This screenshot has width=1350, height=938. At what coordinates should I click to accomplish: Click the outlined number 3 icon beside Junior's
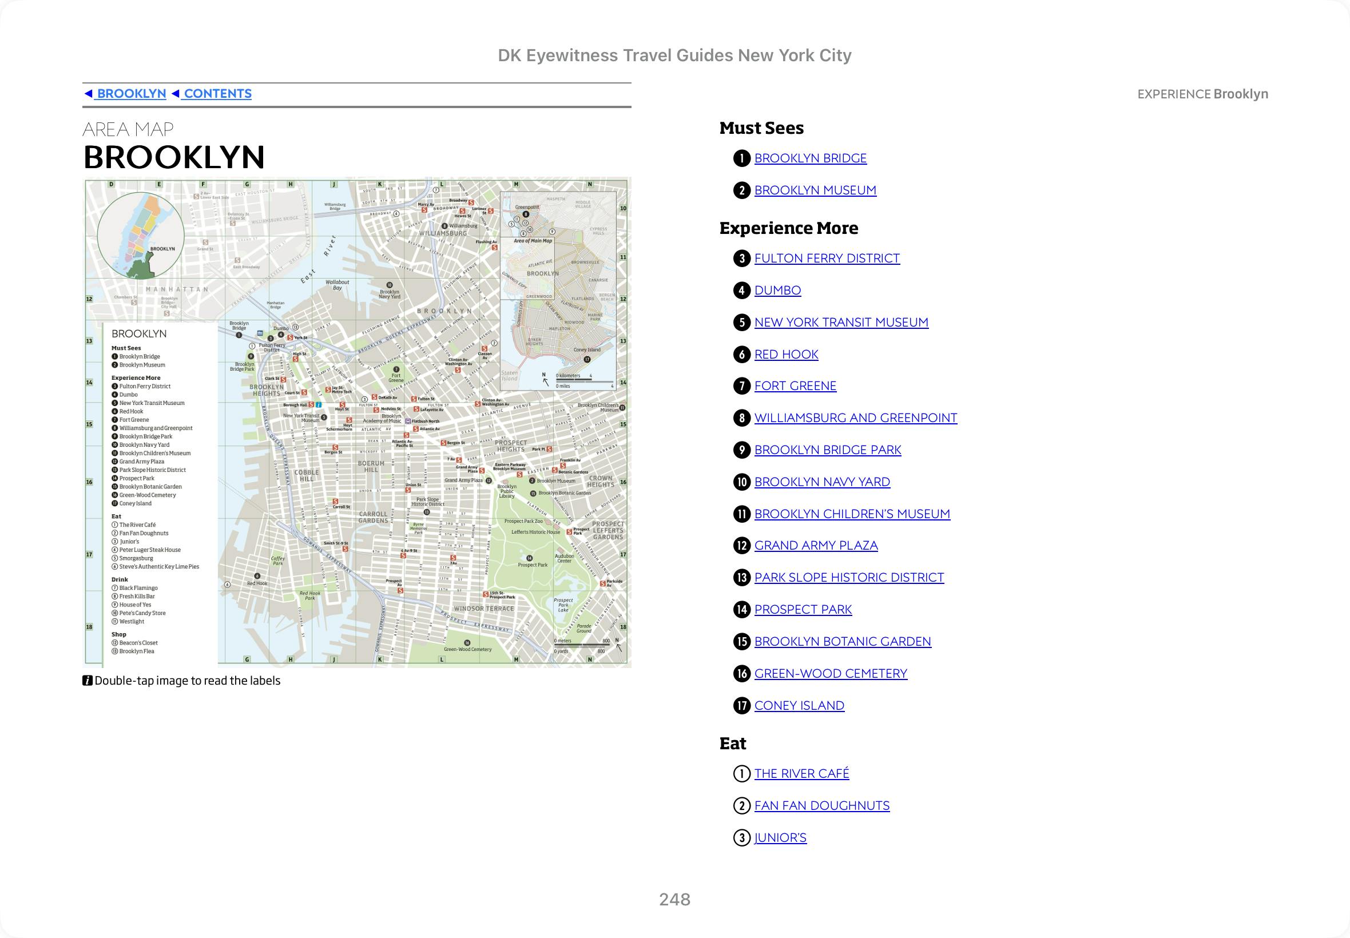pos(742,837)
